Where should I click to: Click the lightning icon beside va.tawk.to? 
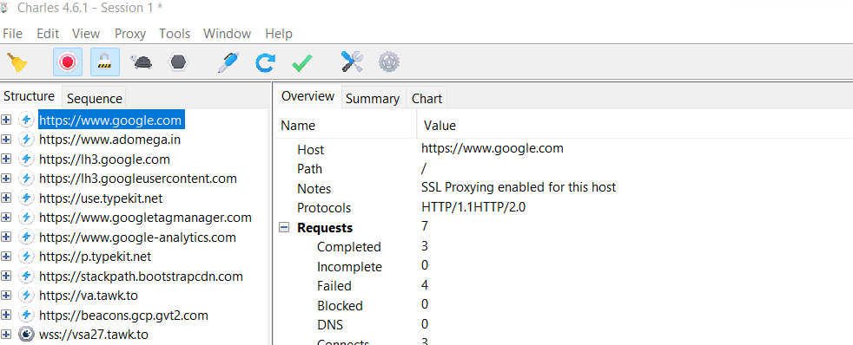coord(26,296)
